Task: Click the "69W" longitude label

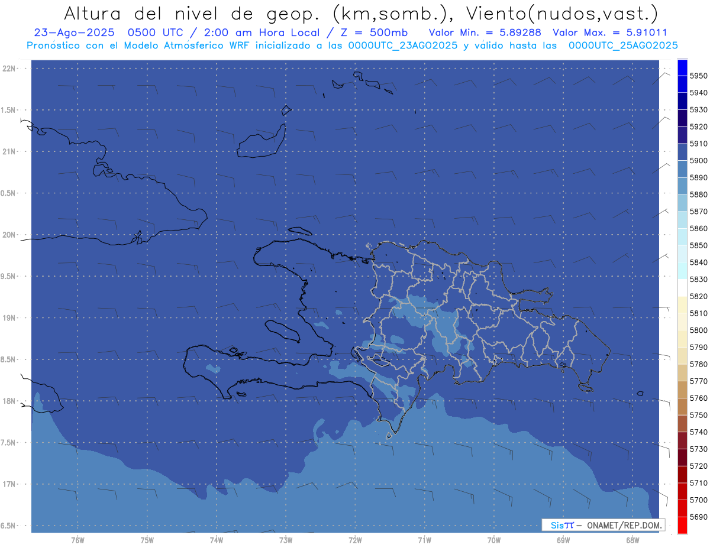Action: (x=563, y=540)
